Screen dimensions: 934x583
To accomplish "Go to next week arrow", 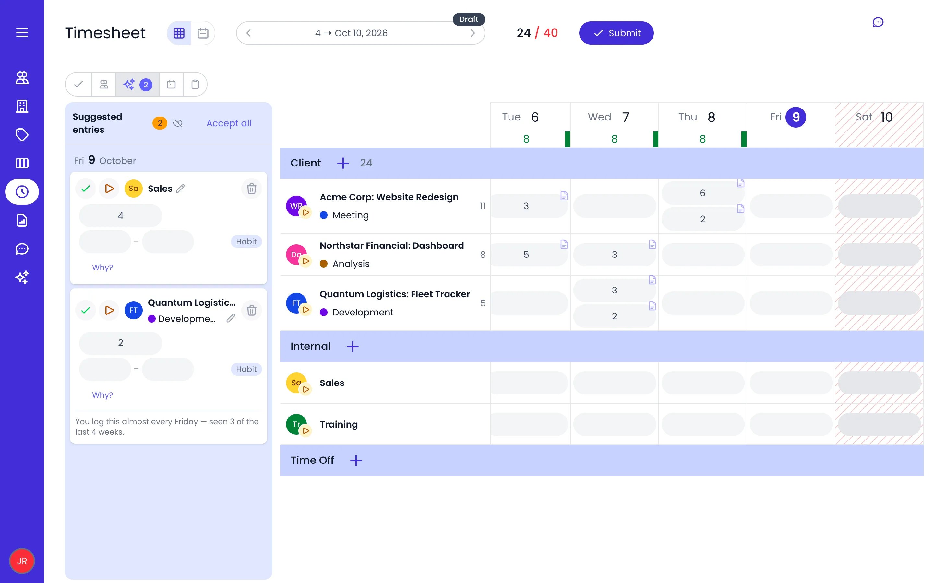I will (473, 33).
